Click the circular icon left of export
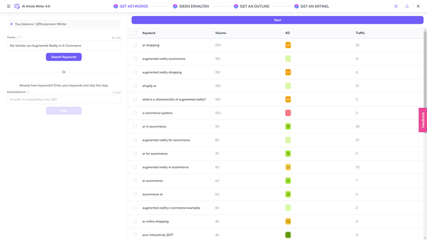This screenshot has width=427, height=240. pyautogui.click(x=396, y=7)
